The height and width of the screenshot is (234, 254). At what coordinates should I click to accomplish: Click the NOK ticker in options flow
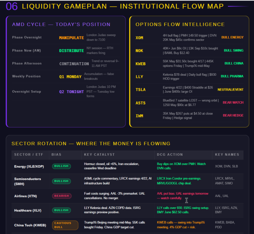click(139, 51)
